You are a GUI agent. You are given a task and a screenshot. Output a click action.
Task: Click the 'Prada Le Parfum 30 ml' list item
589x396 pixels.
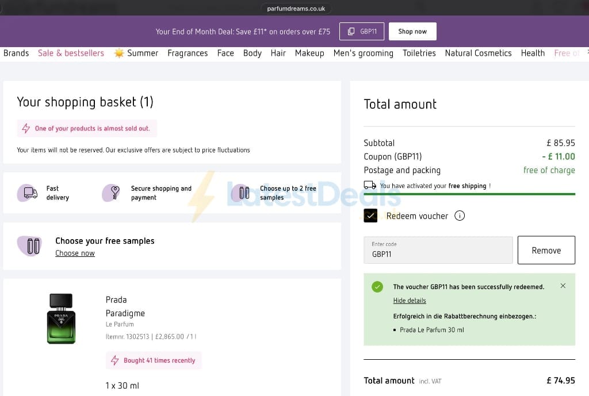(x=431, y=329)
